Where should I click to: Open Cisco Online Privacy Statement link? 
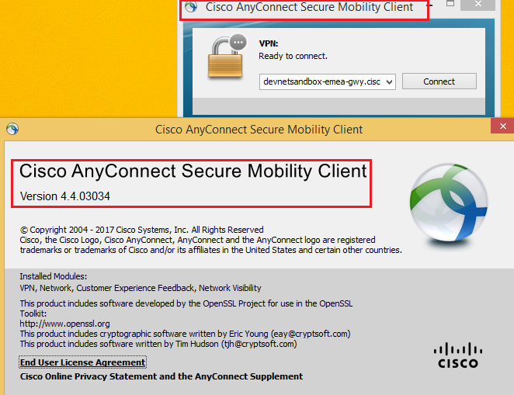point(161,376)
